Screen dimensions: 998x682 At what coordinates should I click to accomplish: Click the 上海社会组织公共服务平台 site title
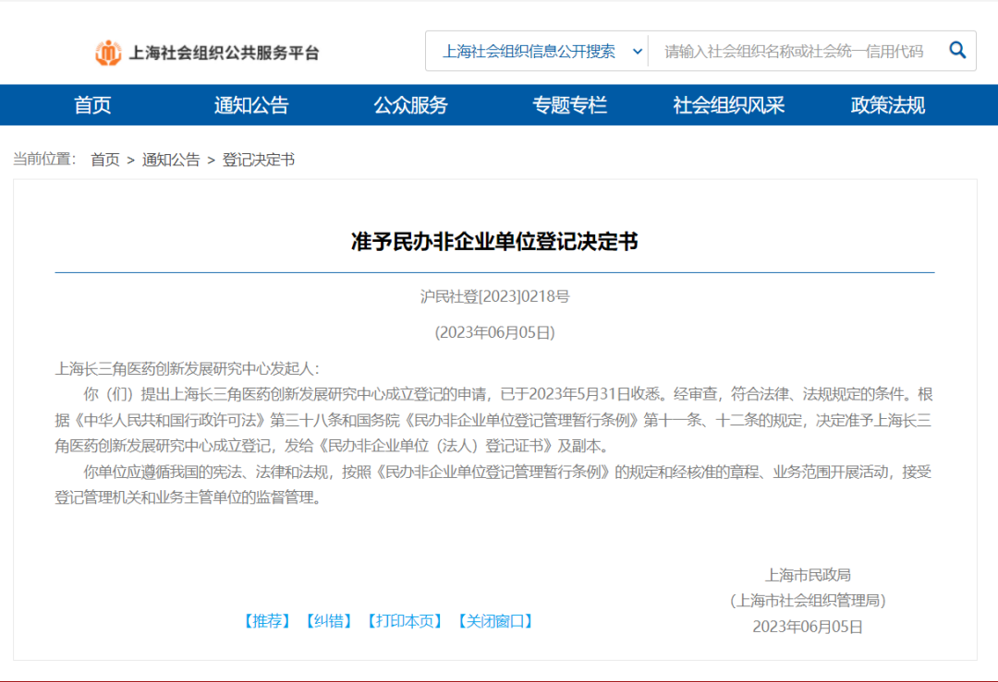pos(224,54)
